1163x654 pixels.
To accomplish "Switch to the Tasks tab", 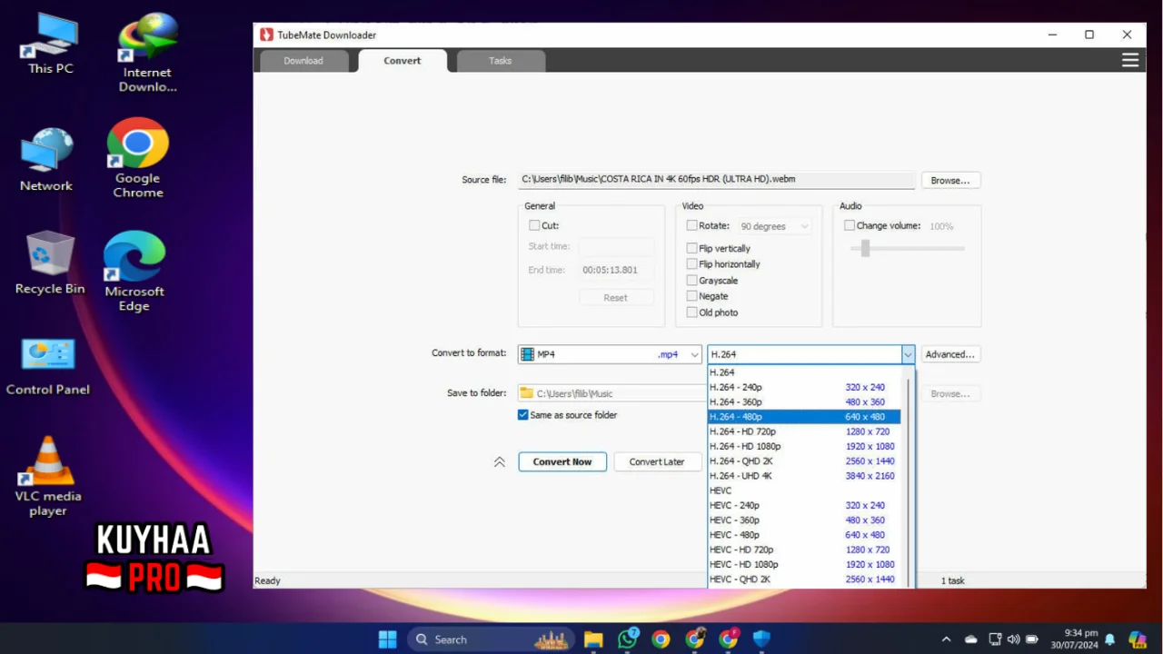I will point(501,61).
